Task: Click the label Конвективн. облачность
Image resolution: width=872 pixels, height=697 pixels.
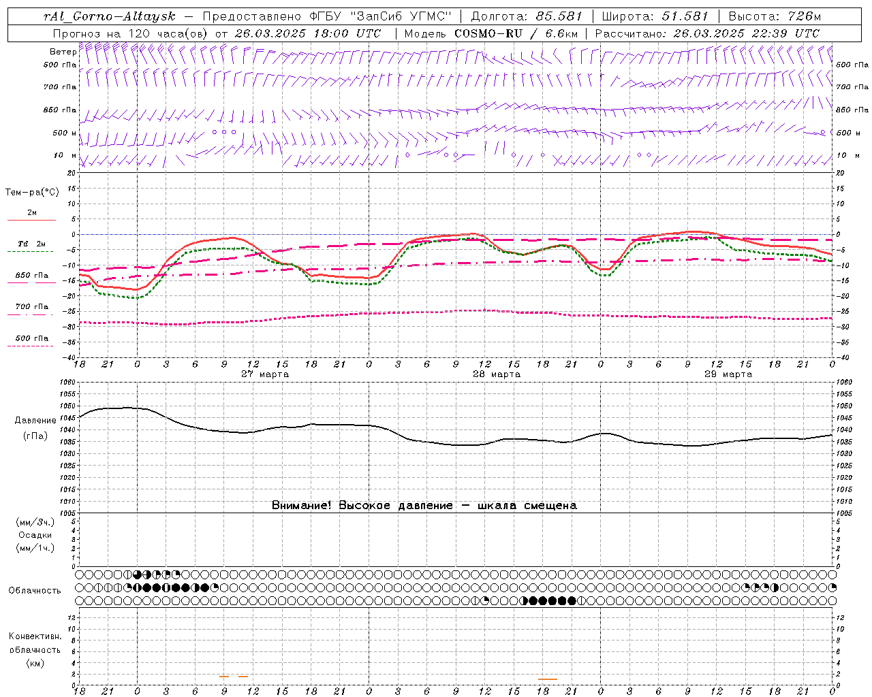Action: click(35, 643)
